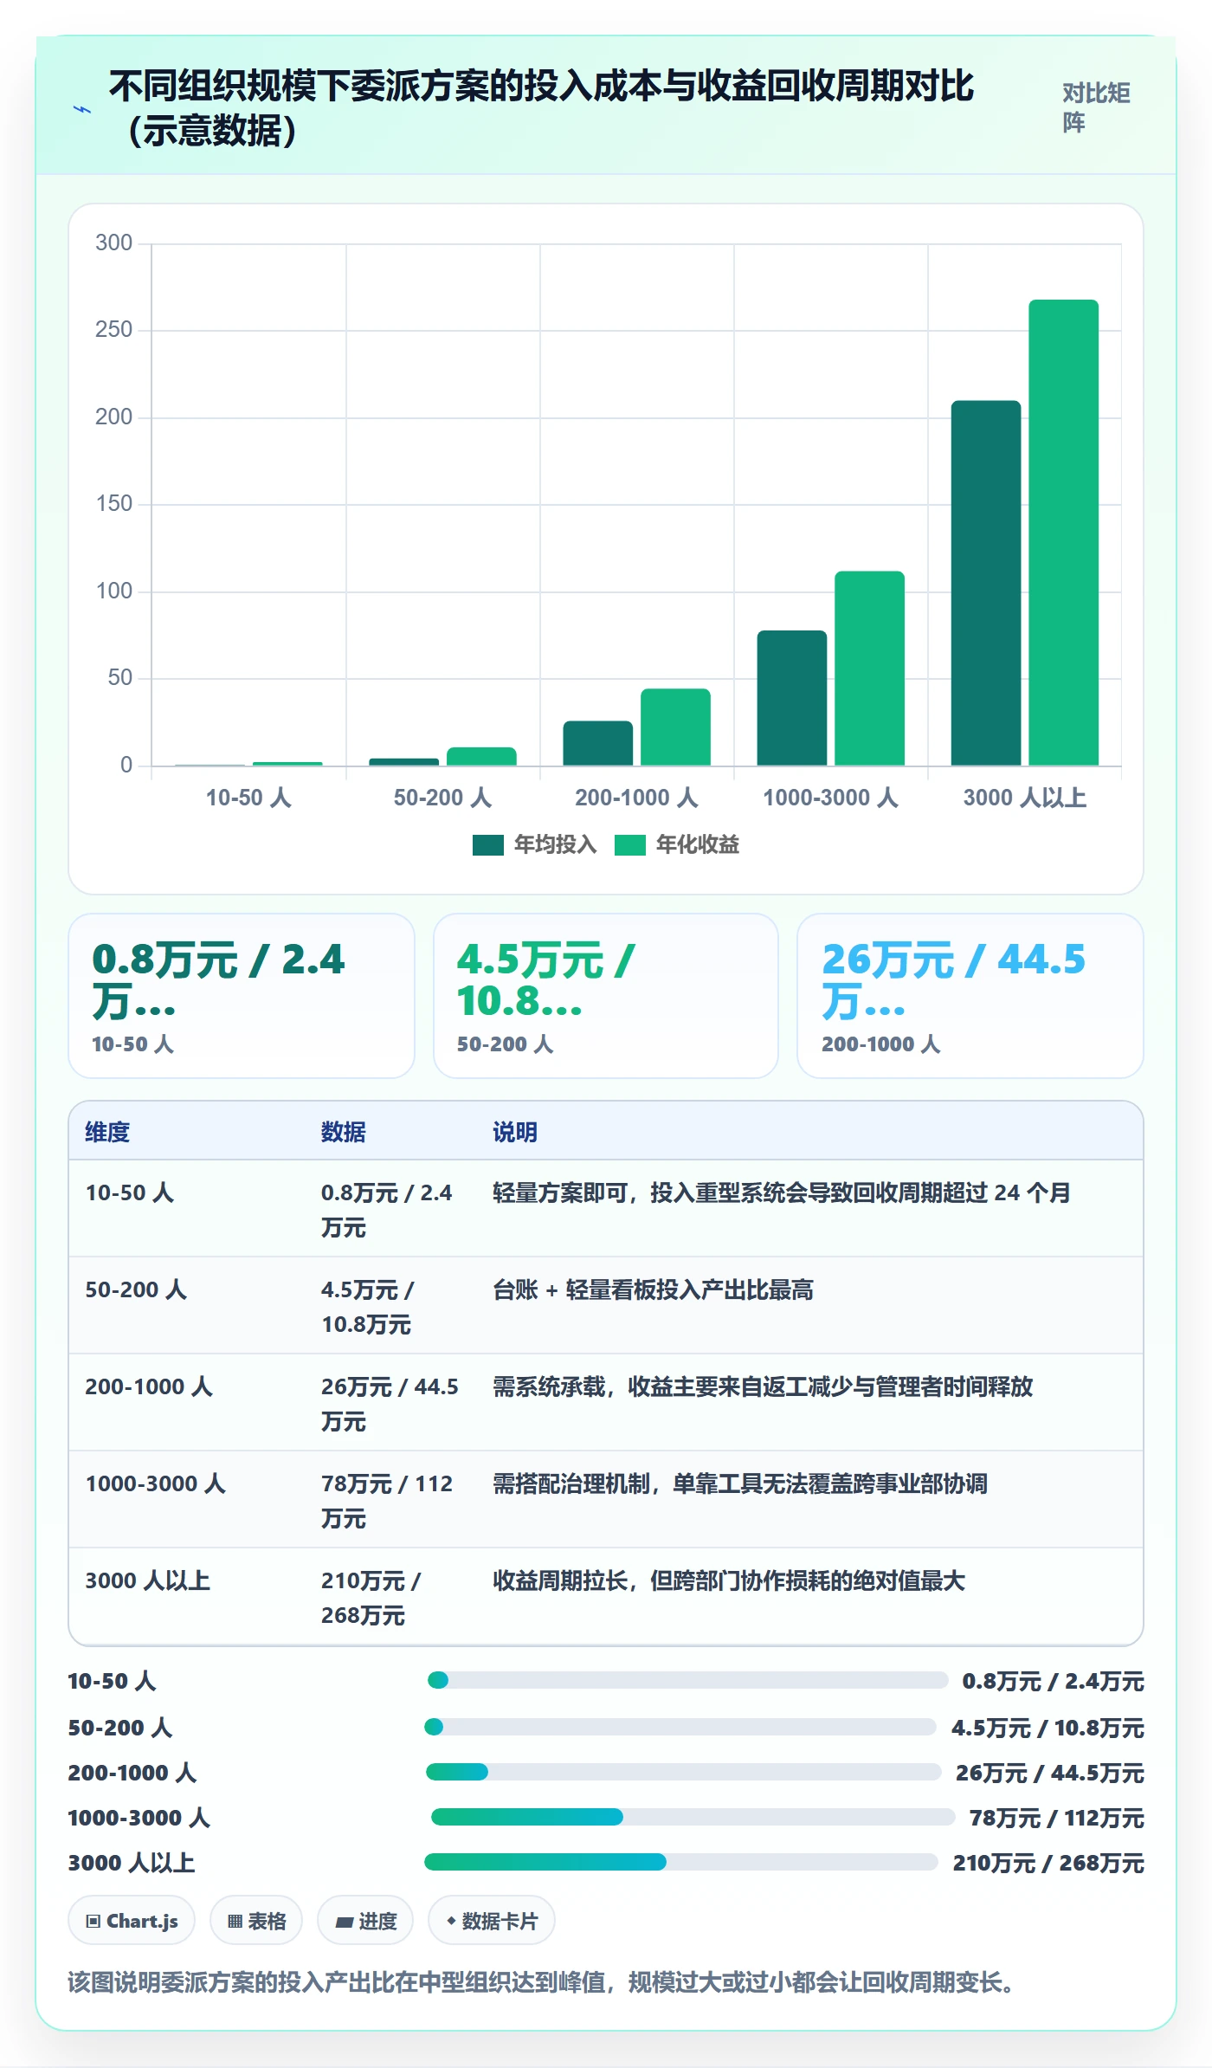The height and width of the screenshot is (2068, 1212).
Task: Click the 200-1000 人 progress bar
Action: (684, 1773)
